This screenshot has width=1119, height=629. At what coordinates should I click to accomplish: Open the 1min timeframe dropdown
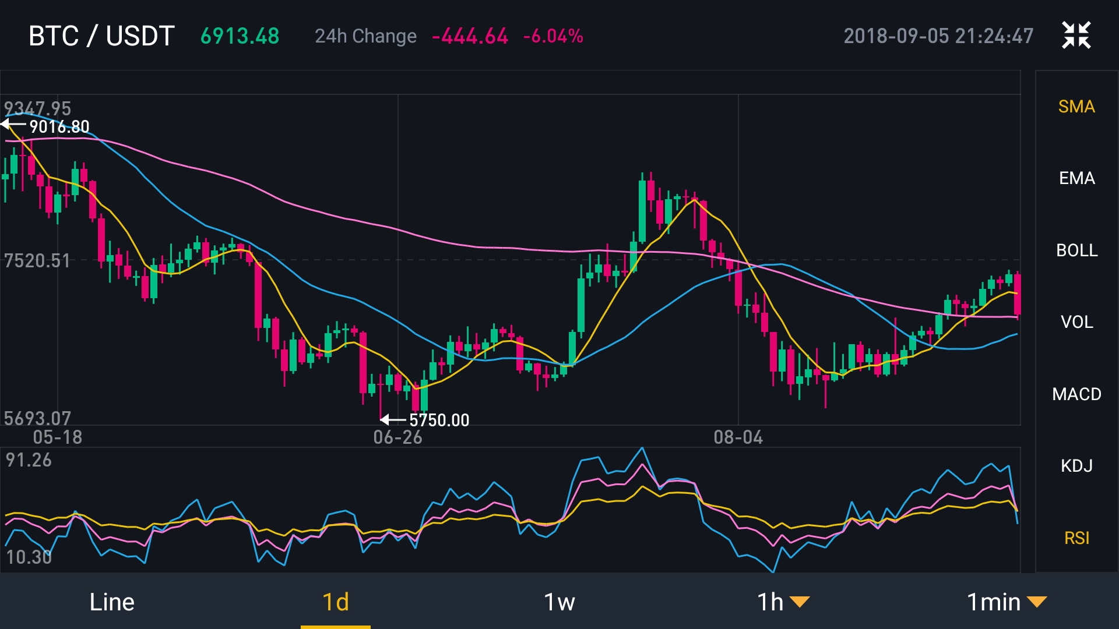tap(1007, 602)
